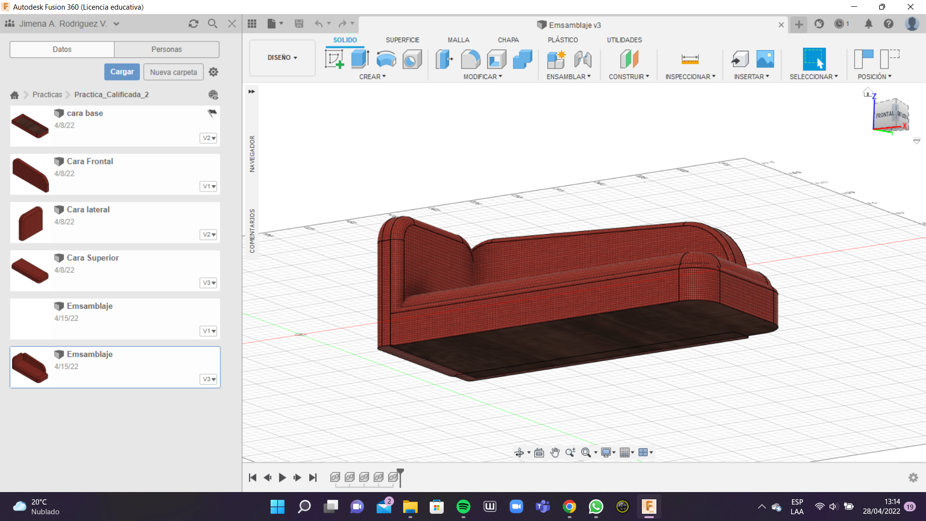This screenshot has width=926, height=521.
Task: Select the Revolve tool icon
Action: pyautogui.click(x=386, y=59)
